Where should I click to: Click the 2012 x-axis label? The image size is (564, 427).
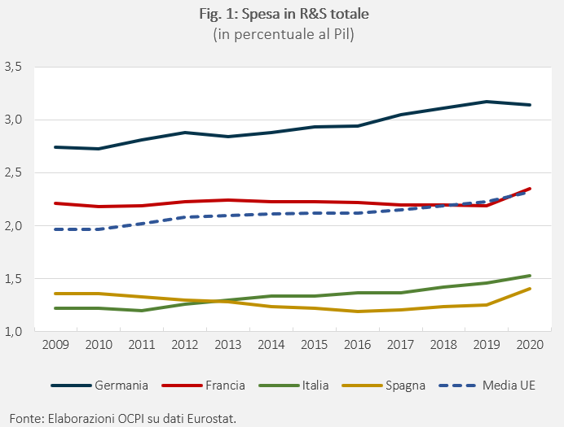(185, 345)
